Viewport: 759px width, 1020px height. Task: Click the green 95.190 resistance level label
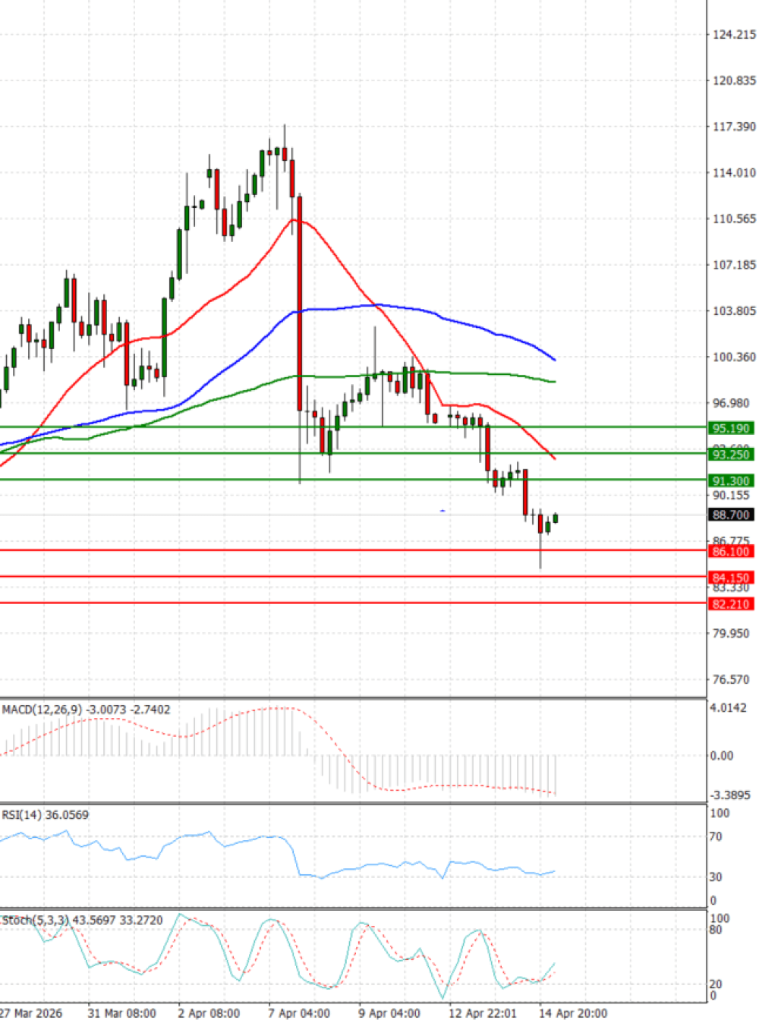(730, 429)
